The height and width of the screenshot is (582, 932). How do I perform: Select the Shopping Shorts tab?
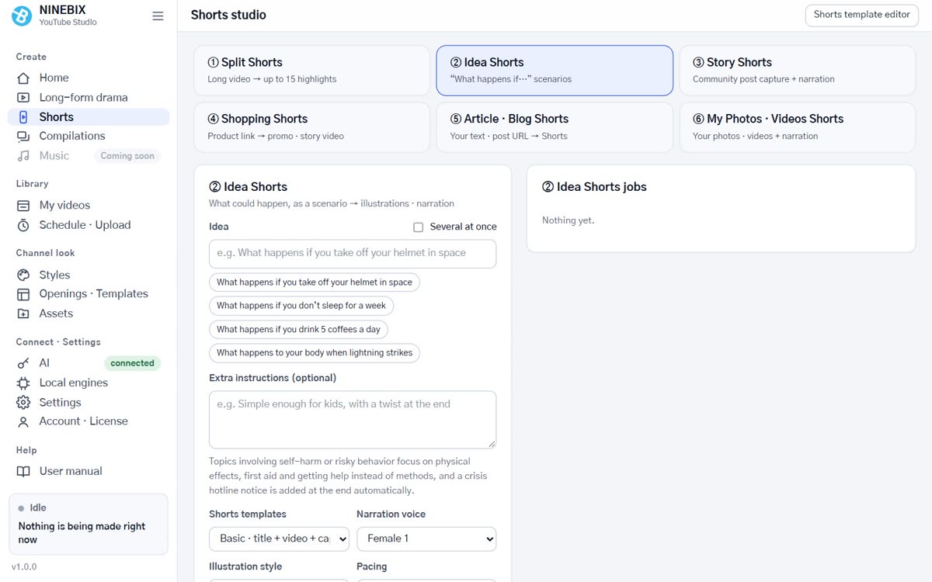[x=311, y=127]
